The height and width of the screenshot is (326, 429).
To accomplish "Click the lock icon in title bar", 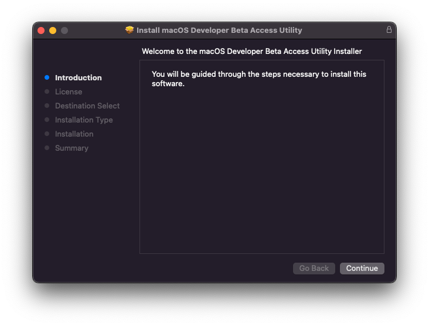I will click(389, 29).
